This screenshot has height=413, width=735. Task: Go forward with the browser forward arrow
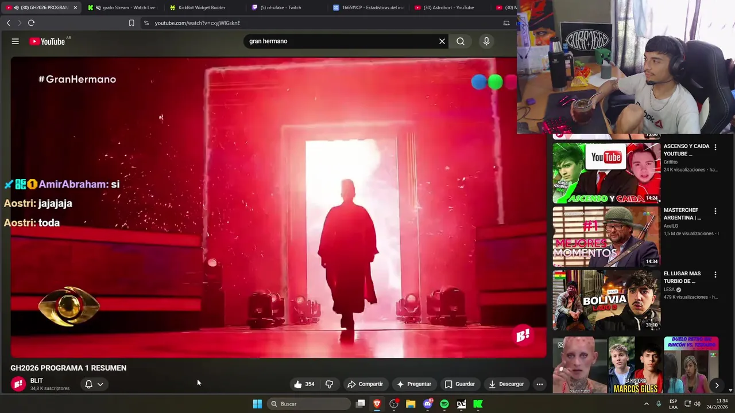[x=20, y=23]
